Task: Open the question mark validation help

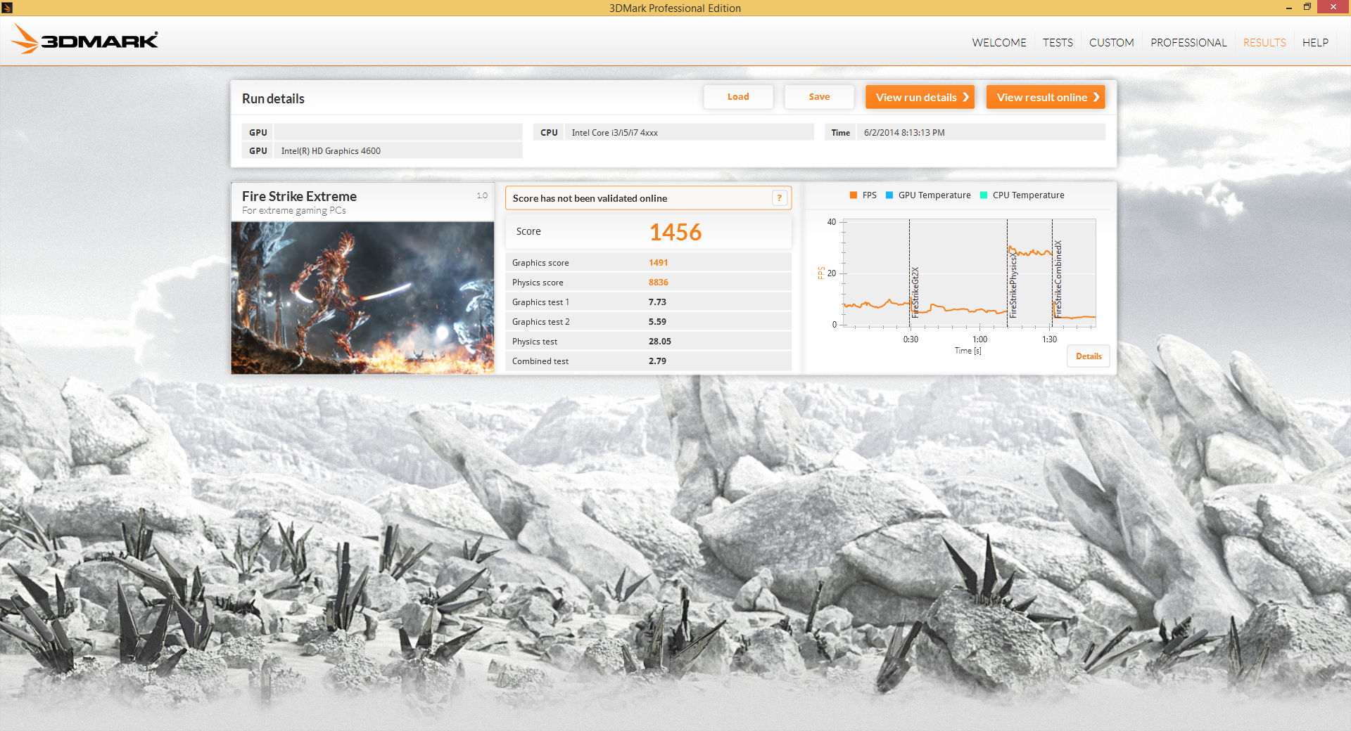Action: click(779, 198)
